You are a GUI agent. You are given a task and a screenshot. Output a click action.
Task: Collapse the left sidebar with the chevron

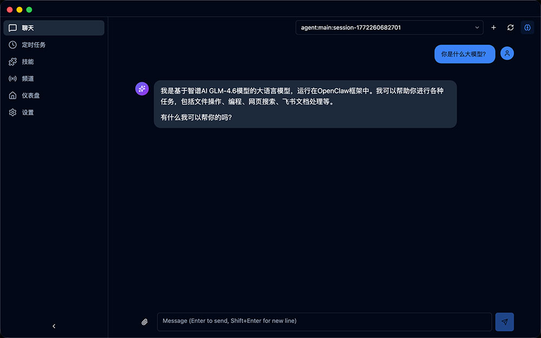coord(54,326)
